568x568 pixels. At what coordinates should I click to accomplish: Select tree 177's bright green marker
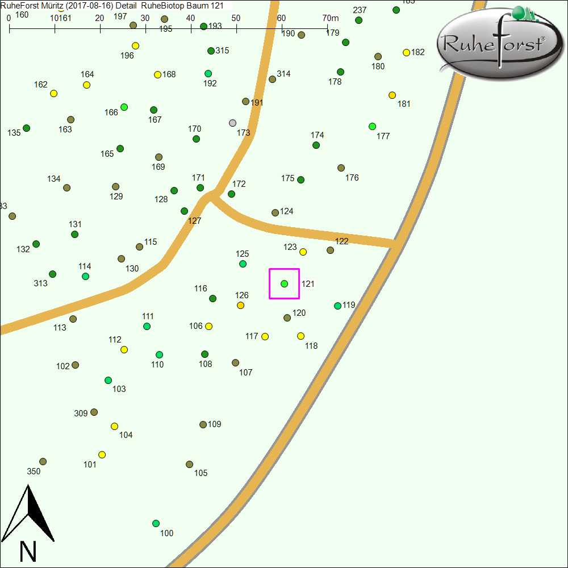click(x=372, y=126)
